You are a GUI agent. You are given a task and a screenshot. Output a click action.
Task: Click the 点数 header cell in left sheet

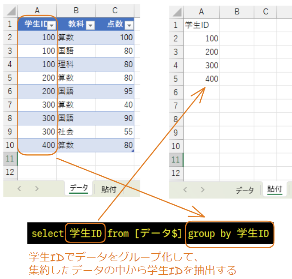pos(115,24)
